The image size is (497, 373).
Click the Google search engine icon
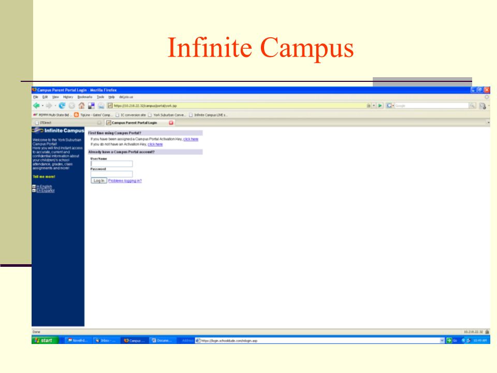pos(389,106)
